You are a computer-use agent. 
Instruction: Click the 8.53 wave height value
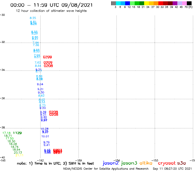42,102
